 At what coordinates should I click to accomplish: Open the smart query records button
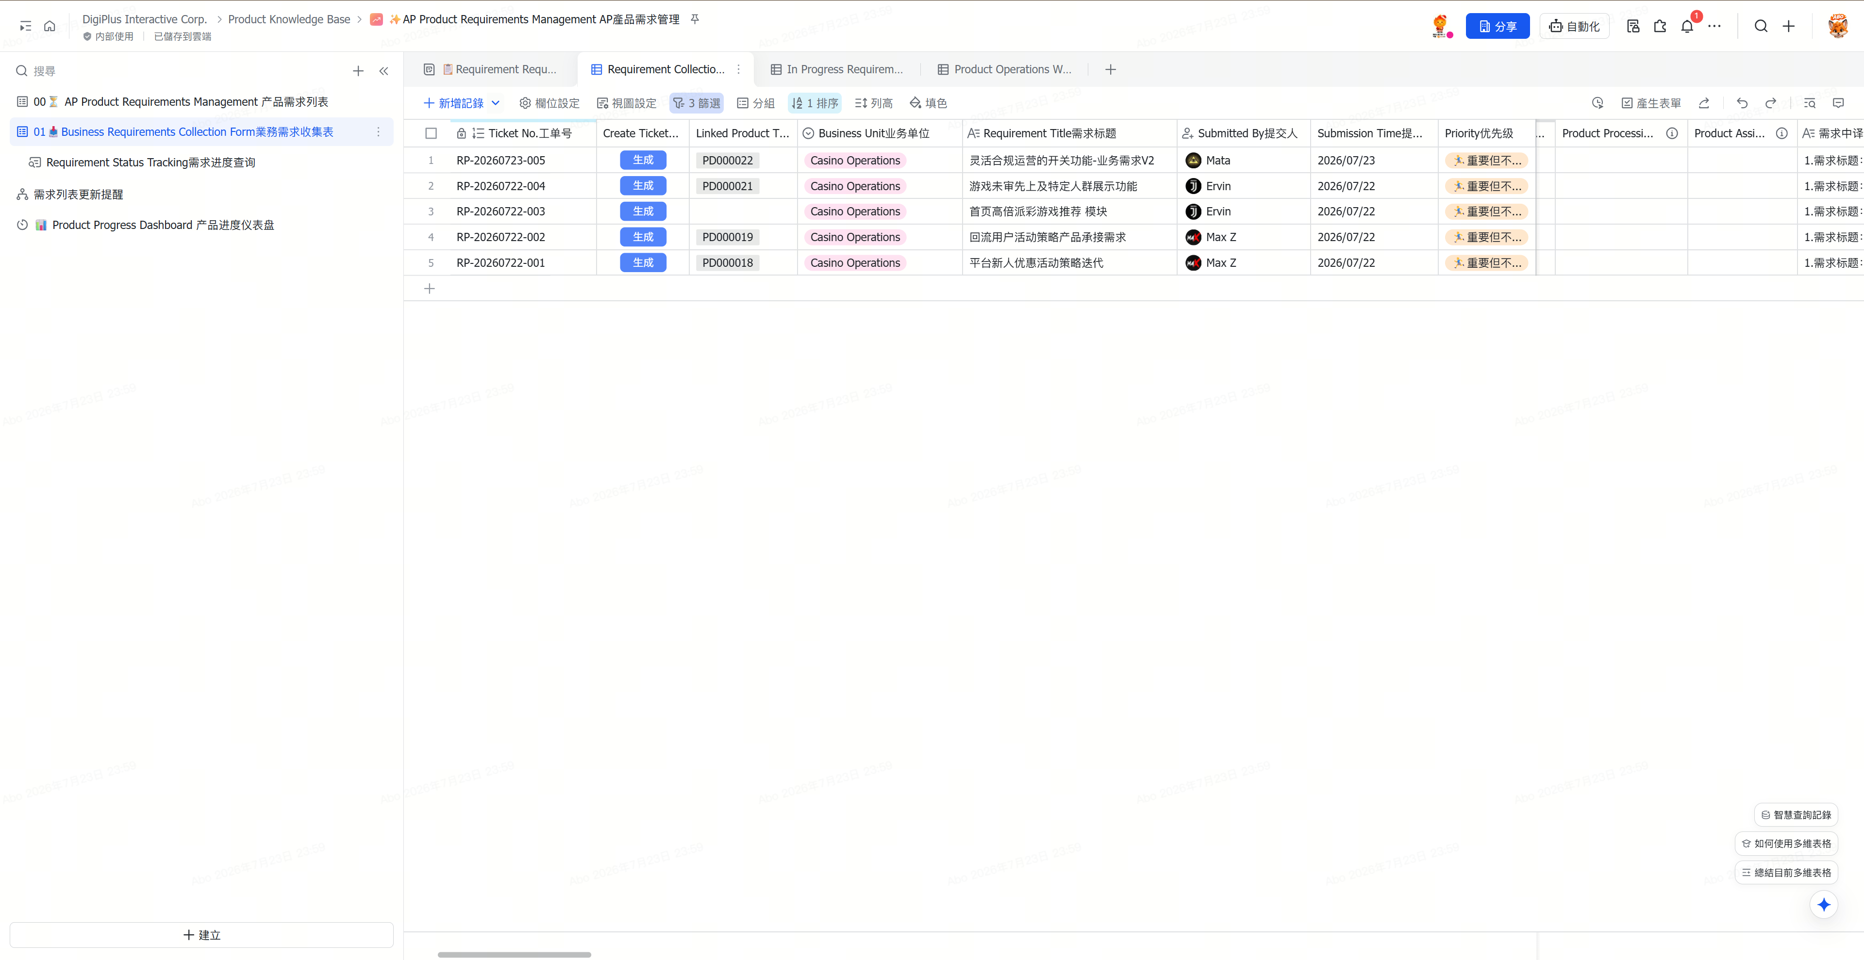click(1797, 814)
